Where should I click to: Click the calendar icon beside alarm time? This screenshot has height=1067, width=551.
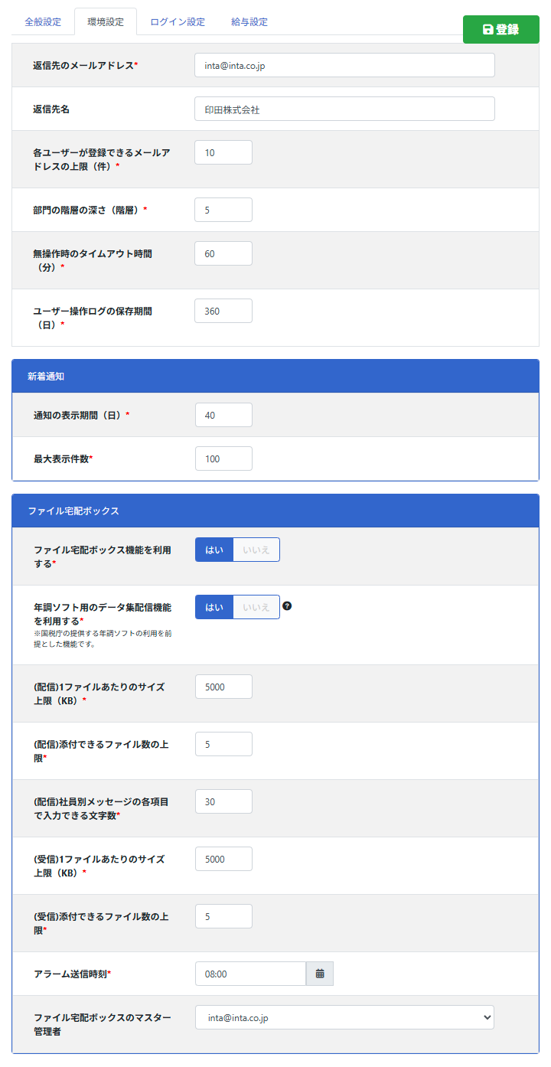tap(320, 974)
